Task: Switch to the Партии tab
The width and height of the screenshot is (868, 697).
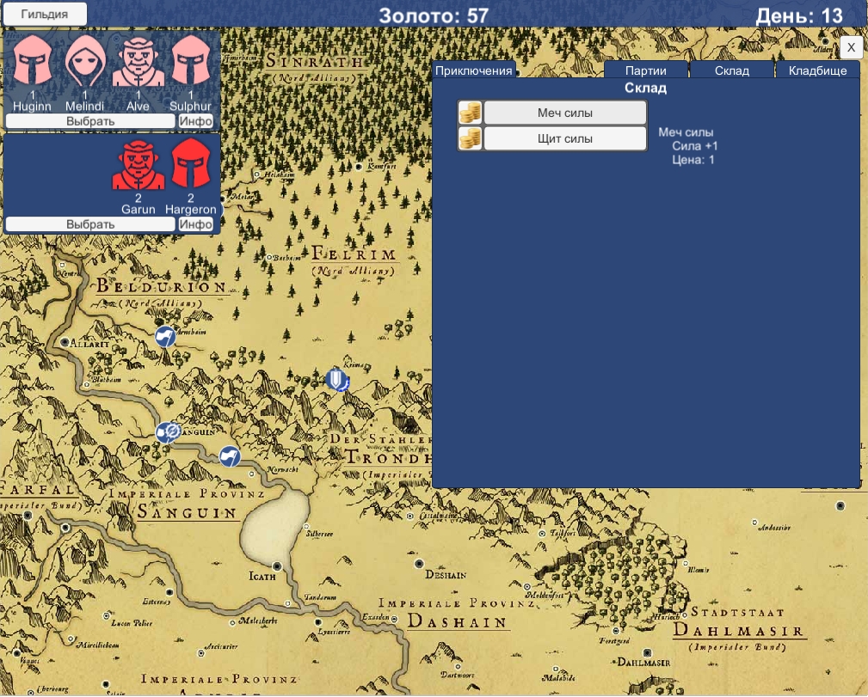Action: [646, 70]
